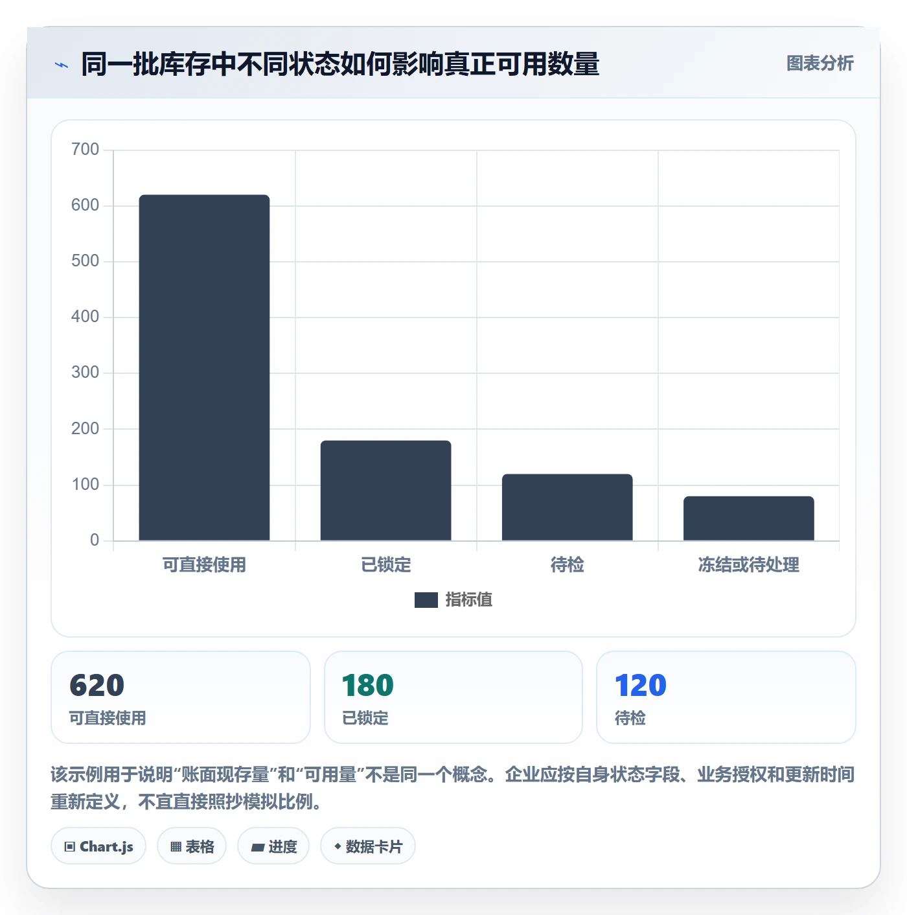The width and height of the screenshot is (907, 915).
Task: Select the 可直接使用 bar in the chart
Action: (204, 367)
